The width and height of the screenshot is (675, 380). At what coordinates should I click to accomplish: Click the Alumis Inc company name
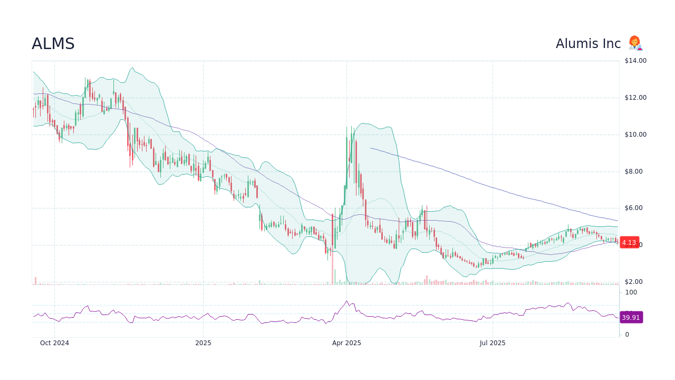point(588,43)
